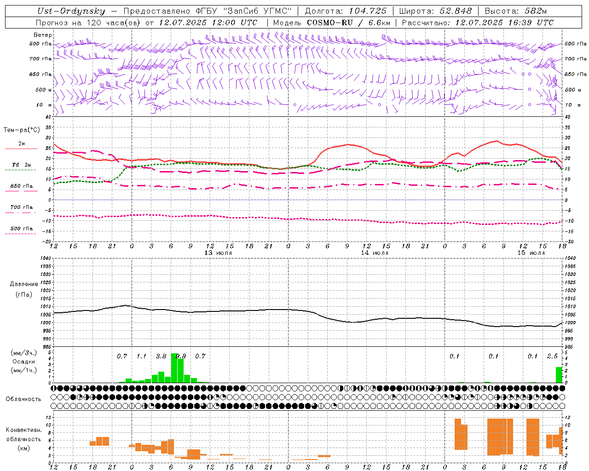Screen dimensions: 589x471
Task: Click the '9.8' precipitation total value
Action: tap(181, 356)
